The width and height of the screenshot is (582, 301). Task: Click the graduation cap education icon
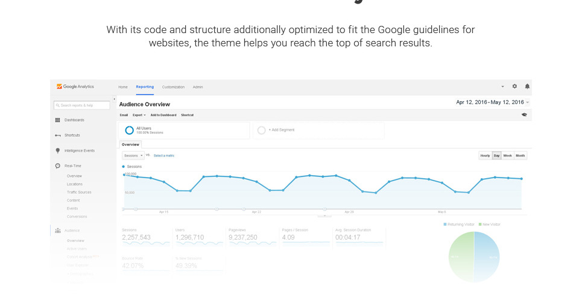(x=524, y=114)
